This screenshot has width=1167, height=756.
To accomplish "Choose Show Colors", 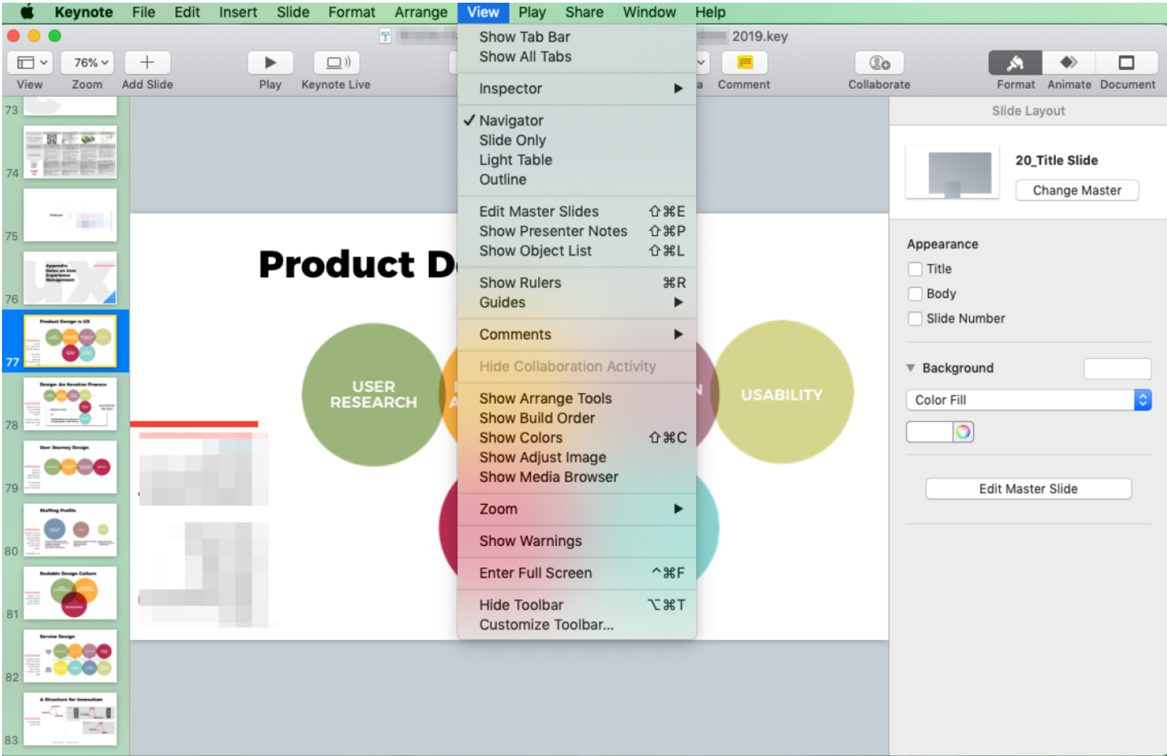I will pos(577,438).
